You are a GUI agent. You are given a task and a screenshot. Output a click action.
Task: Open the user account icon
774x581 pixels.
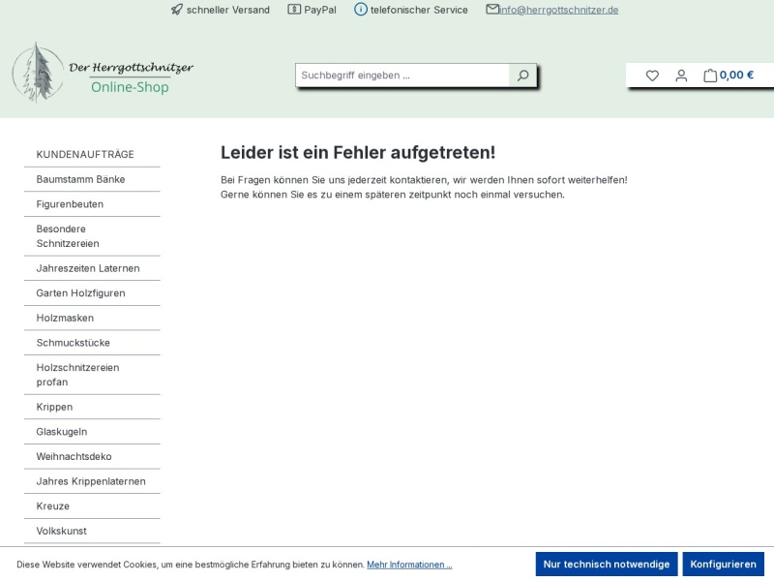pos(681,76)
